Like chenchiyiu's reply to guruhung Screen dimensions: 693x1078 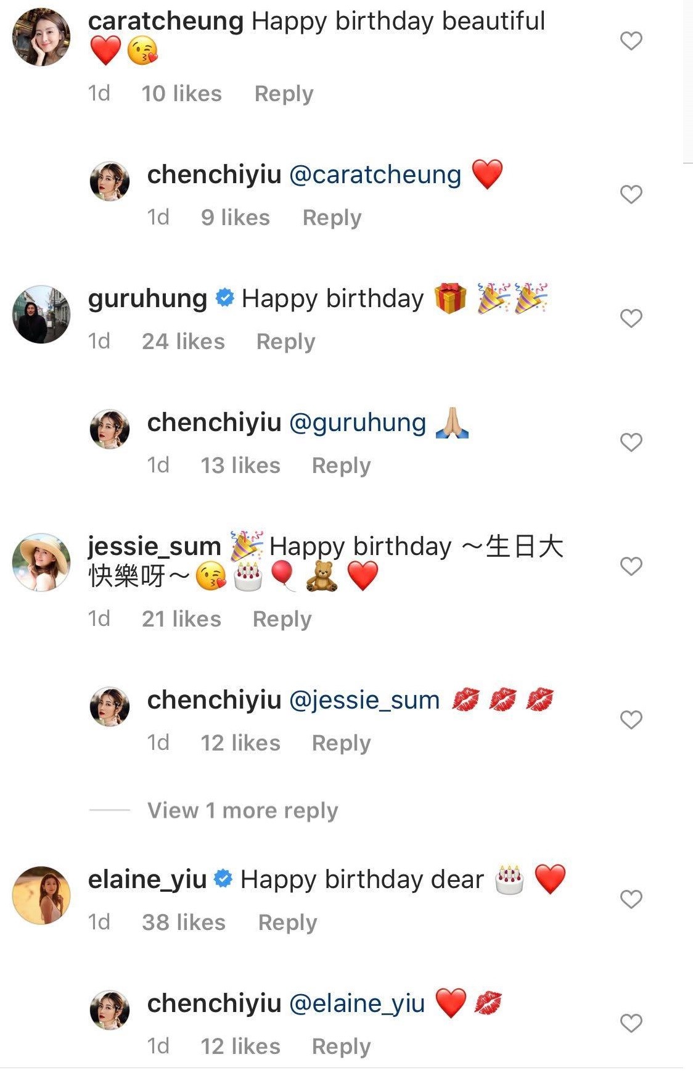coord(631,442)
